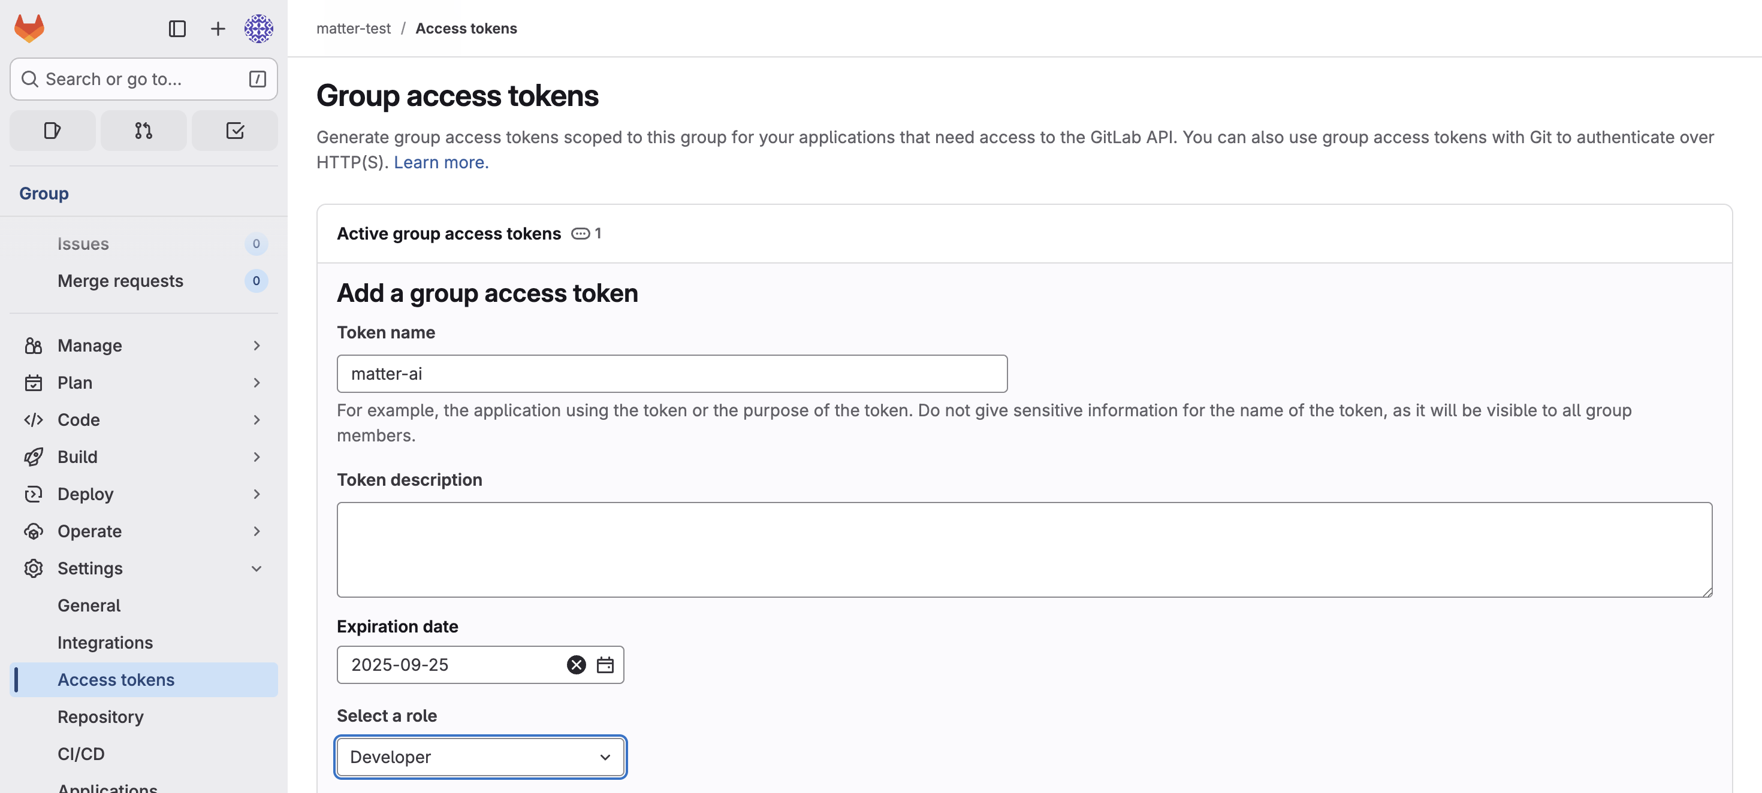Image resolution: width=1762 pixels, height=793 pixels.
Task: Open the user avatar menu
Action: pyautogui.click(x=258, y=28)
